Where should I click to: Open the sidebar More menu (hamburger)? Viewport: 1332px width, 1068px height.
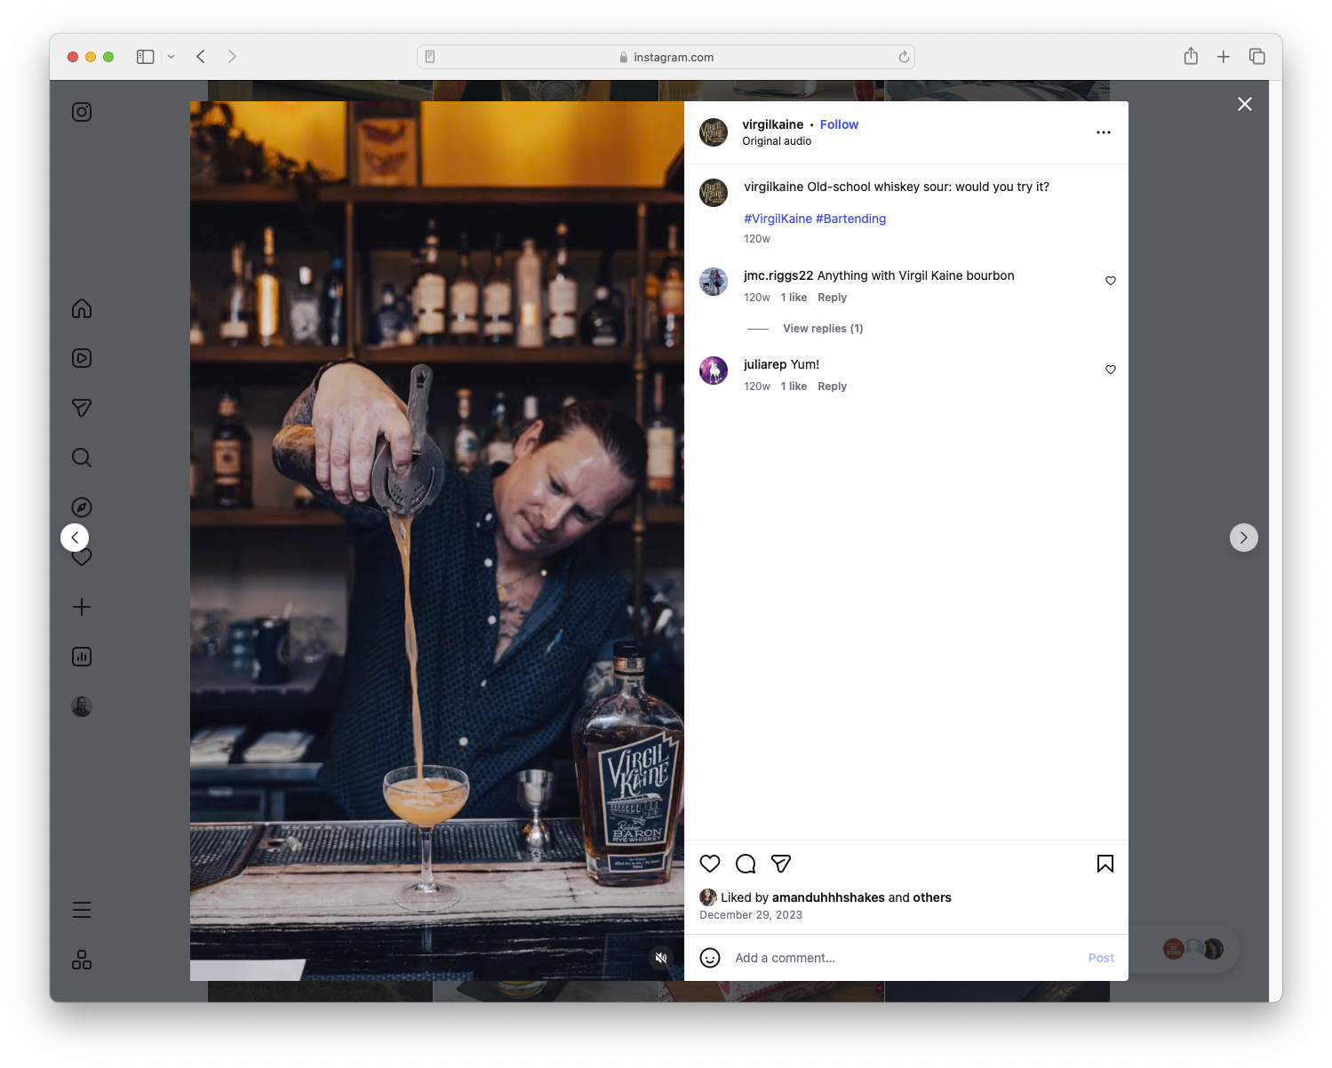81,910
